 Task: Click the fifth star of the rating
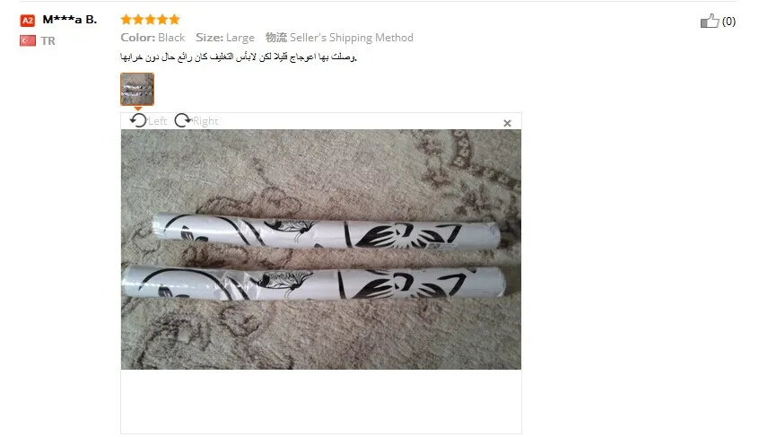[x=174, y=20]
